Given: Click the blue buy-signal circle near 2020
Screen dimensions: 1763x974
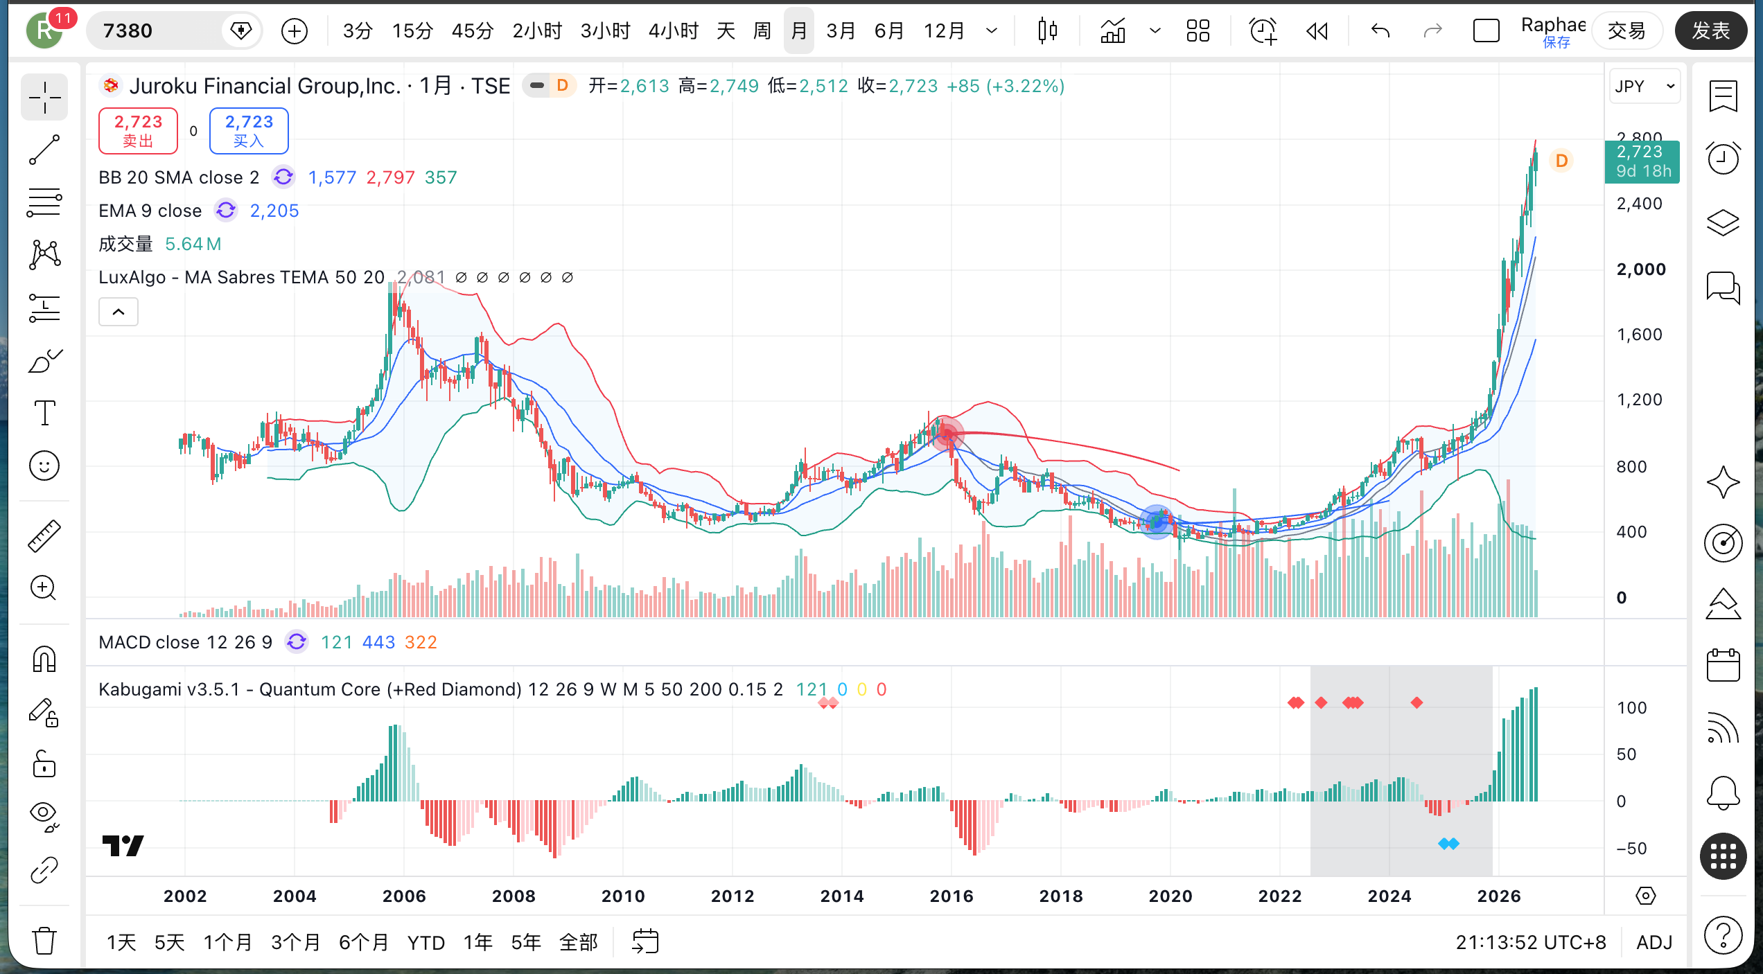Looking at the screenshot, I should click(x=1157, y=522).
